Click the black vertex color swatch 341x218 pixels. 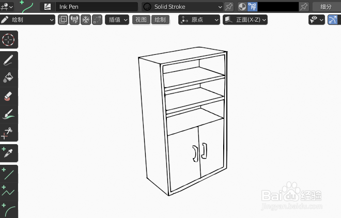[x=278, y=7]
